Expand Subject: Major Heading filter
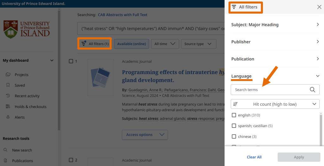The image size is (324, 166). click(318, 25)
